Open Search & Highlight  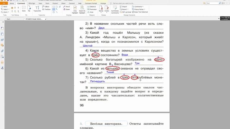82,10
